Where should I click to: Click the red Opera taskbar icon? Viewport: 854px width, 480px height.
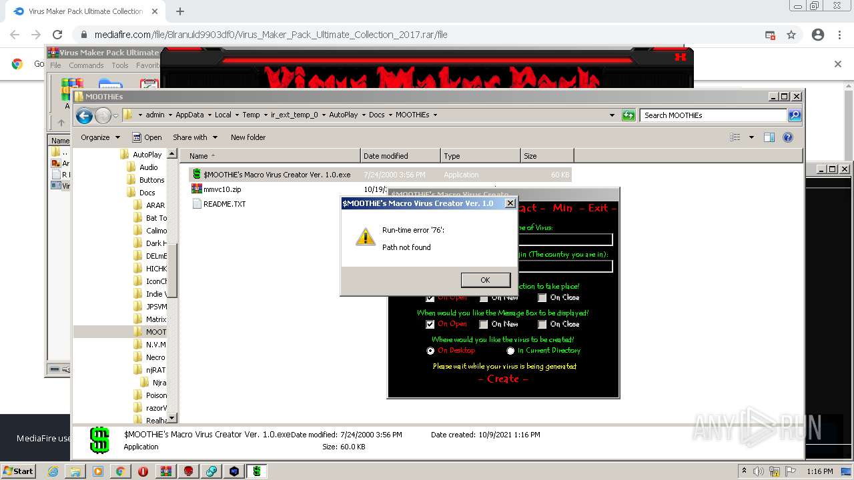click(143, 471)
